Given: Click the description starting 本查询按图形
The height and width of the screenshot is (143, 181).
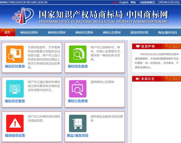Looking at the screenshot, I should click(44, 57).
